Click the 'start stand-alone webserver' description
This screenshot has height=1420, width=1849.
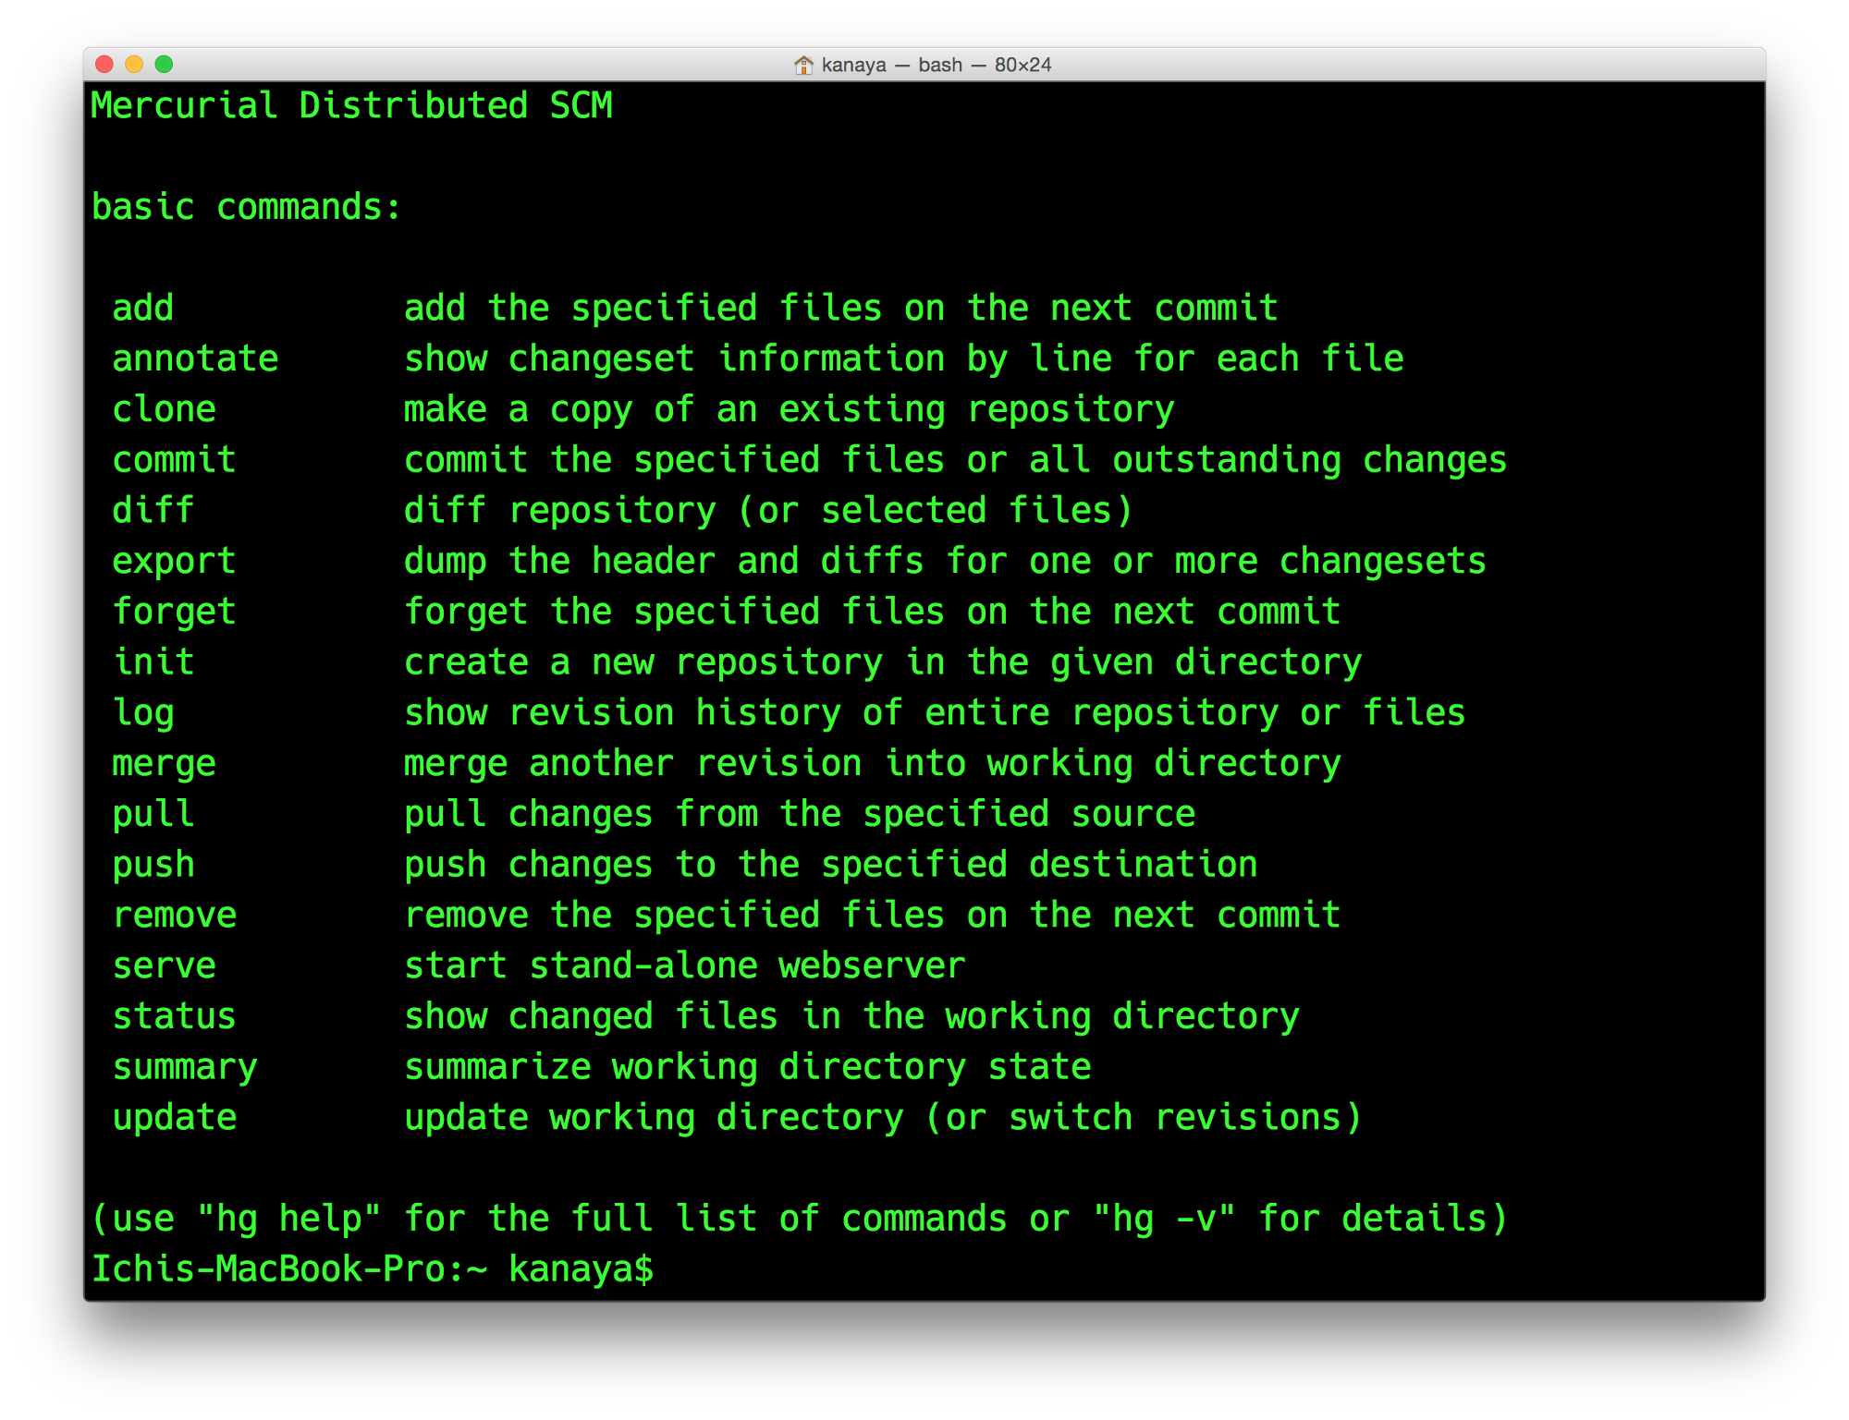click(x=684, y=965)
